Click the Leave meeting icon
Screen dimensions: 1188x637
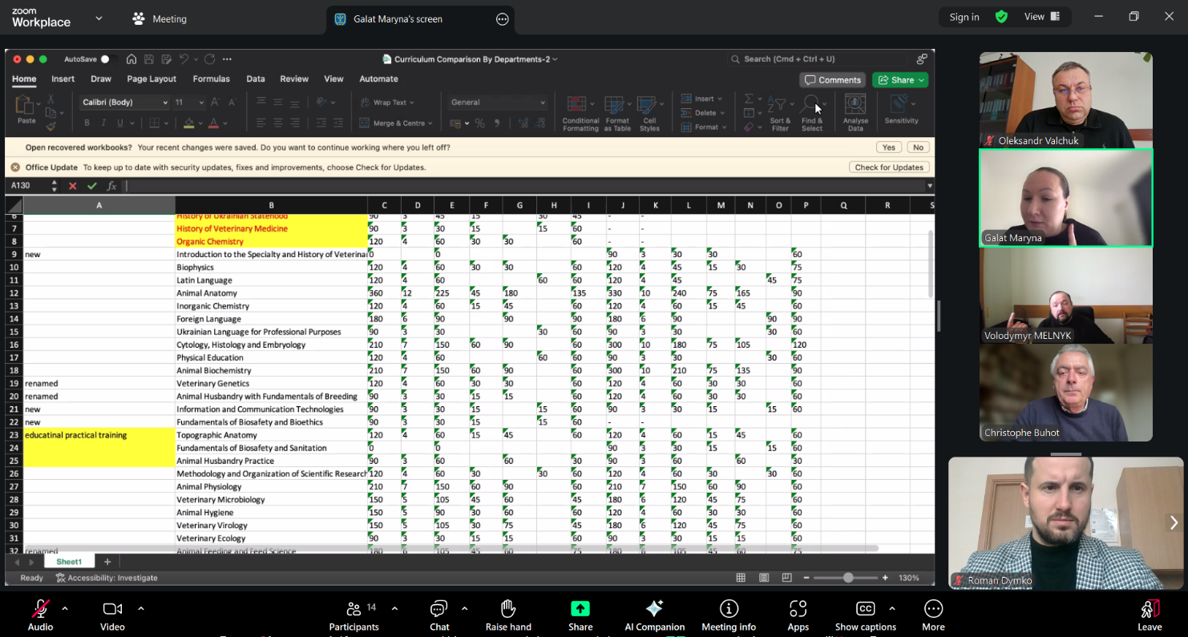(x=1149, y=609)
